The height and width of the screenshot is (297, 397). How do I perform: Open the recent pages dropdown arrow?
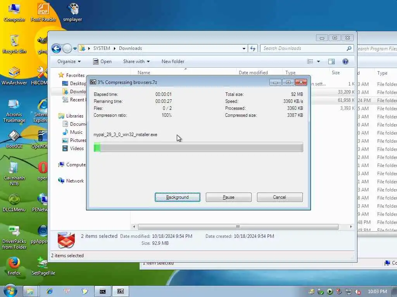[75, 48]
